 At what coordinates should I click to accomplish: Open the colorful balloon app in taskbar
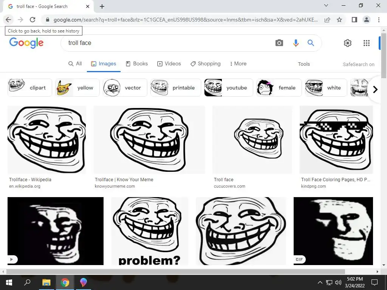(x=84, y=282)
